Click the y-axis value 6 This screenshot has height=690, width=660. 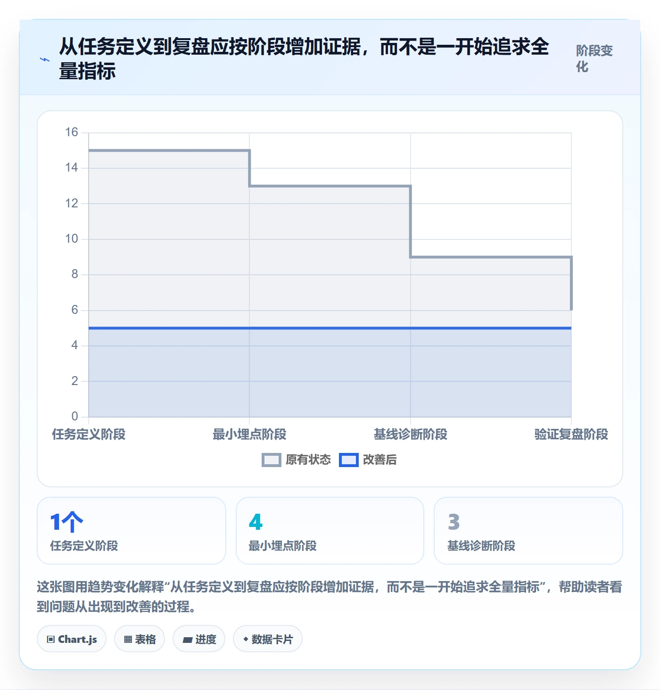(74, 310)
